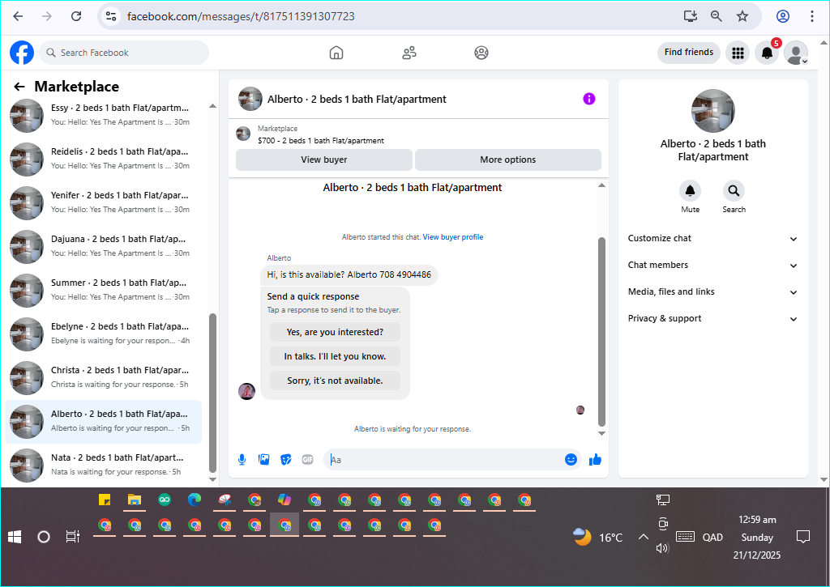Screen dimensions: 830x587
Task: Open the install app icon in address bar
Action: (x=691, y=16)
